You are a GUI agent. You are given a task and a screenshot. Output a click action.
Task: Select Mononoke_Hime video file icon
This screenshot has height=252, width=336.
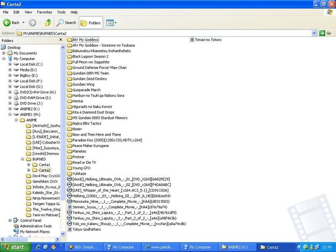pyautogui.click(x=69, y=201)
